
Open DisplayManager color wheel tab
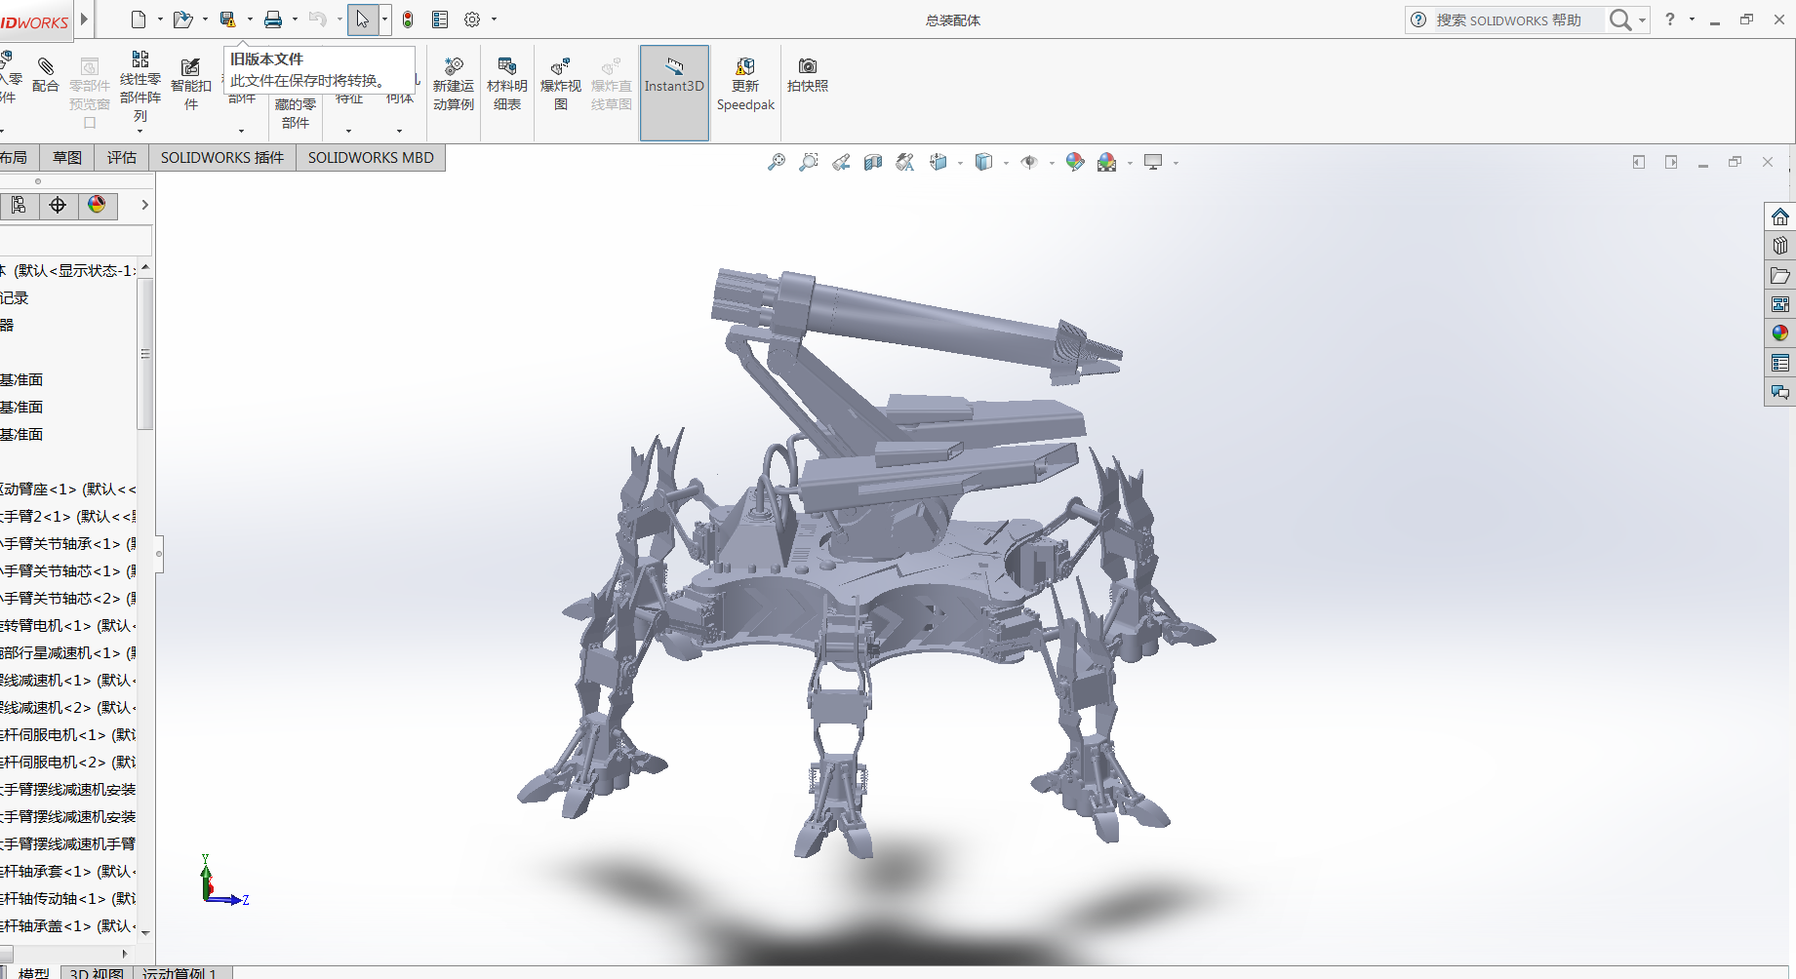pyautogui.click(x=97, y=205)
